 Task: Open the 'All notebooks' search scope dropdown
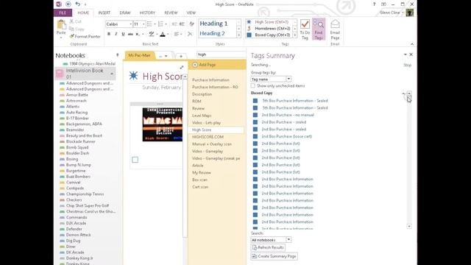288,240
